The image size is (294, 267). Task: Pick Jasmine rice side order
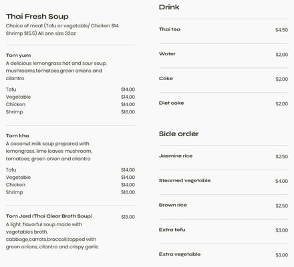pos(223,156)
